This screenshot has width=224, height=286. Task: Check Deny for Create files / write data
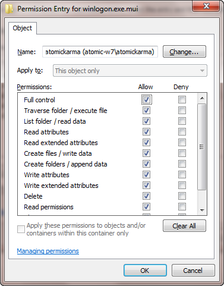pos(182,153)
